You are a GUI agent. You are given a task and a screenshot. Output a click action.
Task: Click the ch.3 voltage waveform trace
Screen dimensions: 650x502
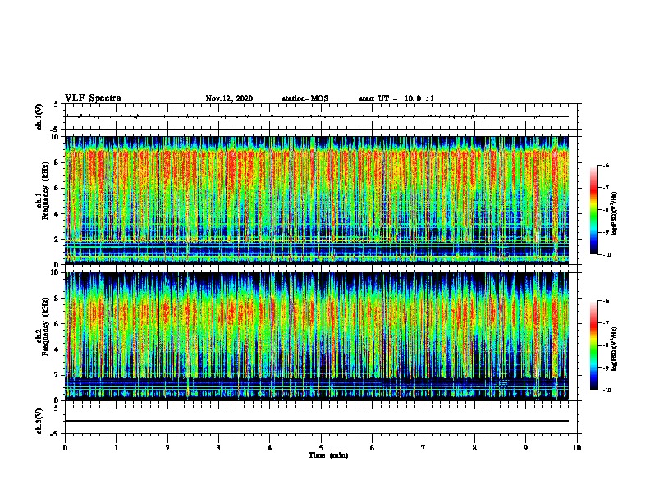click(x=317, y=421)
